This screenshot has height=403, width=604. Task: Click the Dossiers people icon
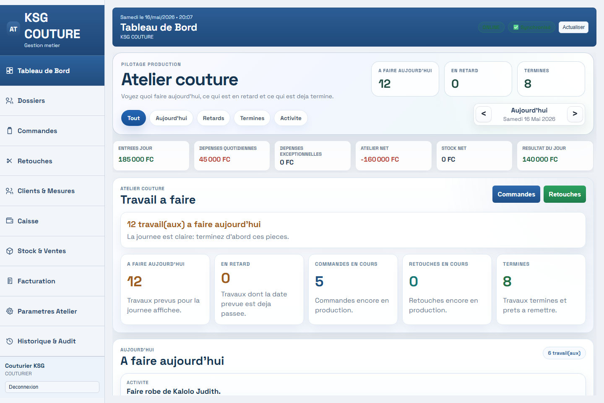[10, 101]
